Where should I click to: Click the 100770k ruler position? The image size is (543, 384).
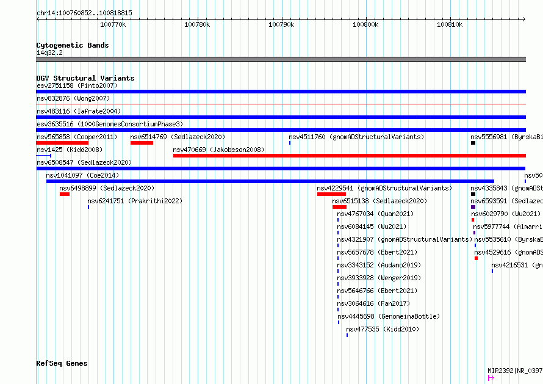[x=113, y=24]
